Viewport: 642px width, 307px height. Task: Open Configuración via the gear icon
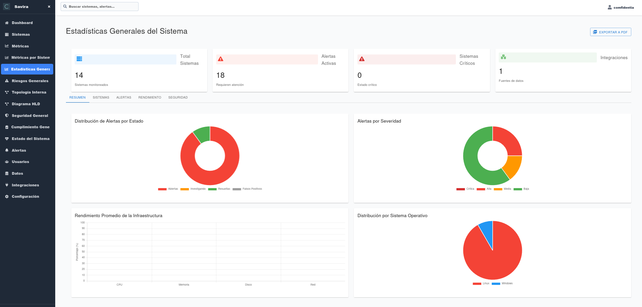(x=7, y=197)
